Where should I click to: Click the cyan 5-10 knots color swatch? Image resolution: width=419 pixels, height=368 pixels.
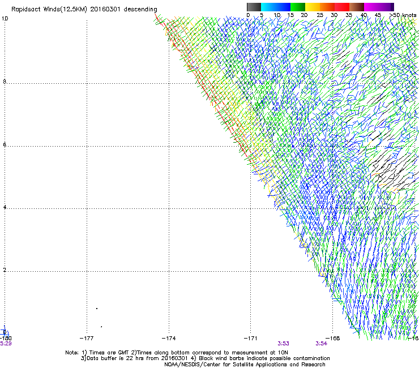pyautogui.click(x=268, y=7)
